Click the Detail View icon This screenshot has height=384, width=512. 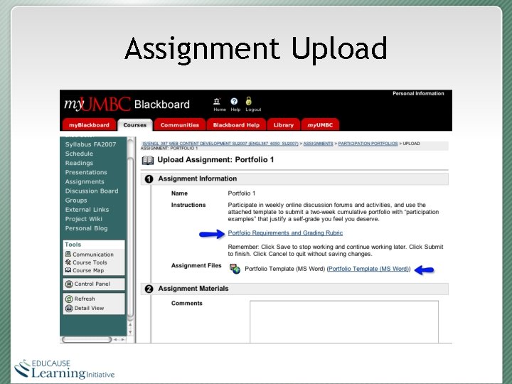(69, 308)
